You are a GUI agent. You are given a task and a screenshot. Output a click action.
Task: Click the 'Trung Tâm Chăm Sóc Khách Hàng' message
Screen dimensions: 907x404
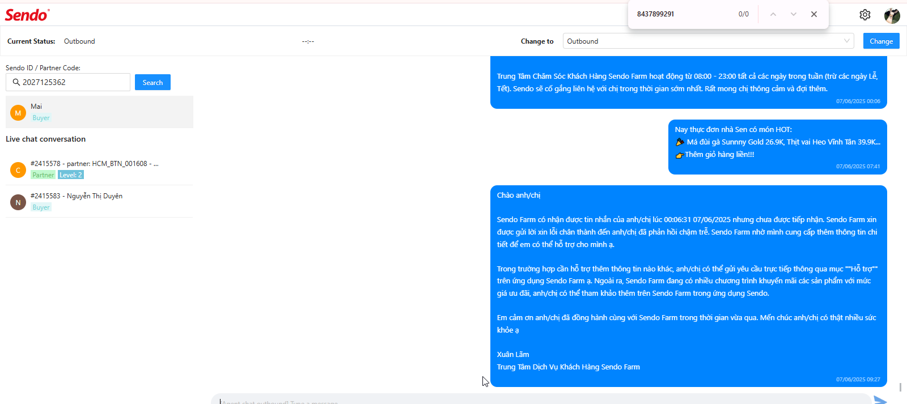click(688, 82)
